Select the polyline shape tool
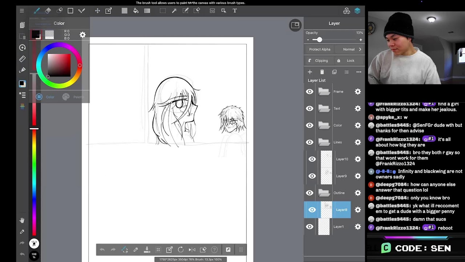 coord(82,11)
